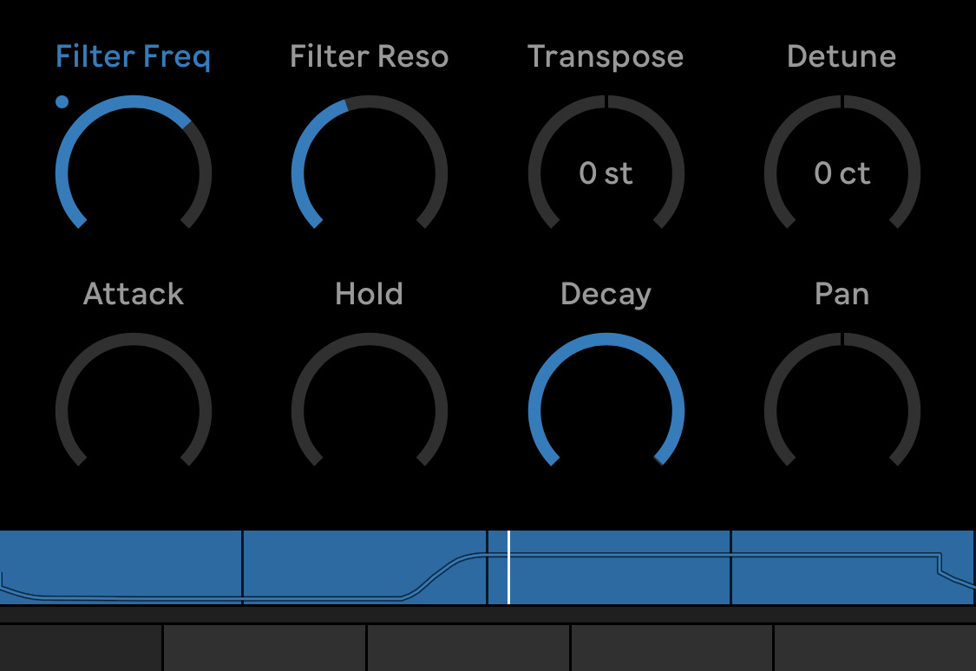Click the last waveform slice with the falling curve
976x671 pixels.
(853, 567)
